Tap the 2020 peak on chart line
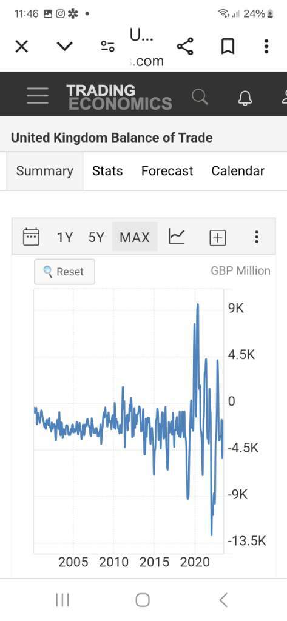Viewport: 287px width, 621px height. point(197,304)
